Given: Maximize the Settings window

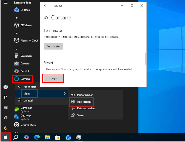Looking at the screenshot, I should tap(132, 5).
